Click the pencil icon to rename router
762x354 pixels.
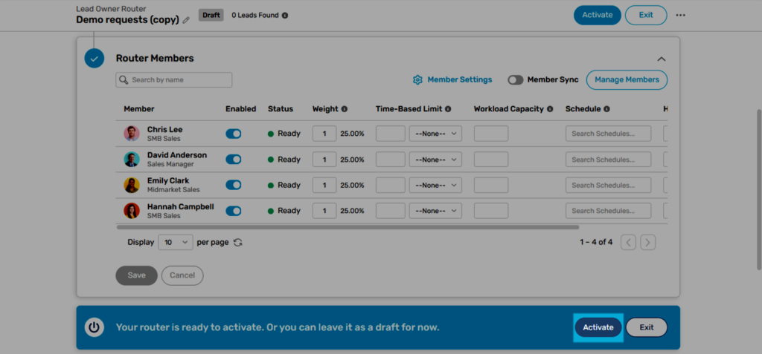tap(186, 21)
